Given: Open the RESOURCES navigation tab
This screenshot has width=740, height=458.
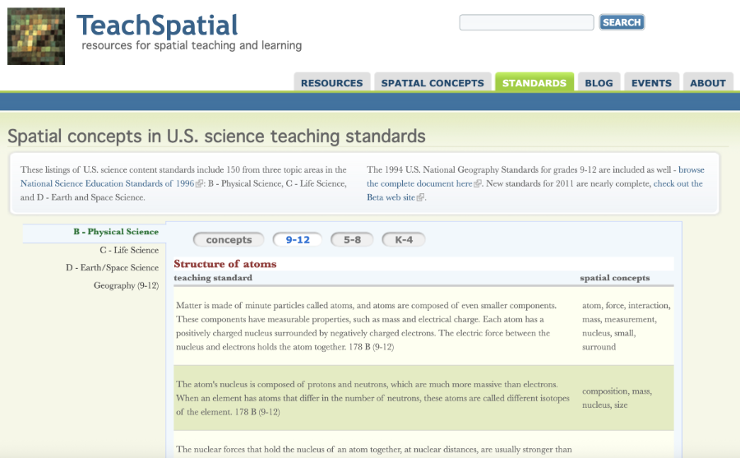Looking at the screenshot, I should [x=331, y=83].
